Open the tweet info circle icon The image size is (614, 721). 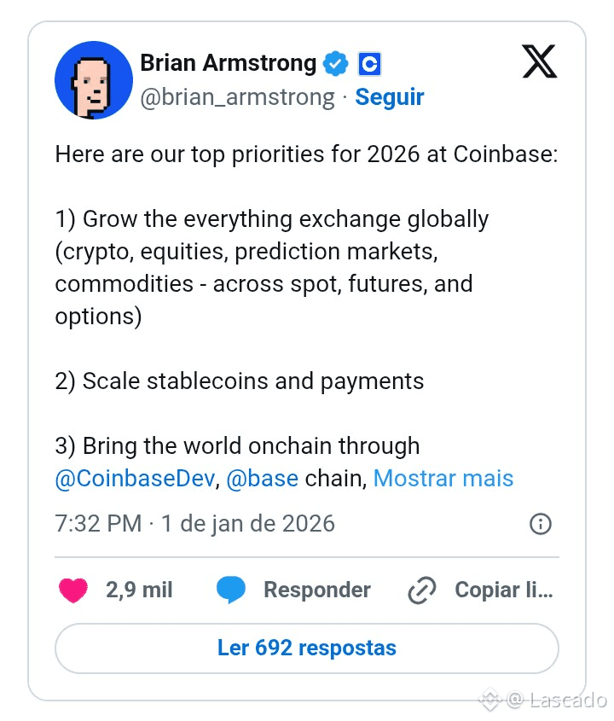tap(541, 524)
